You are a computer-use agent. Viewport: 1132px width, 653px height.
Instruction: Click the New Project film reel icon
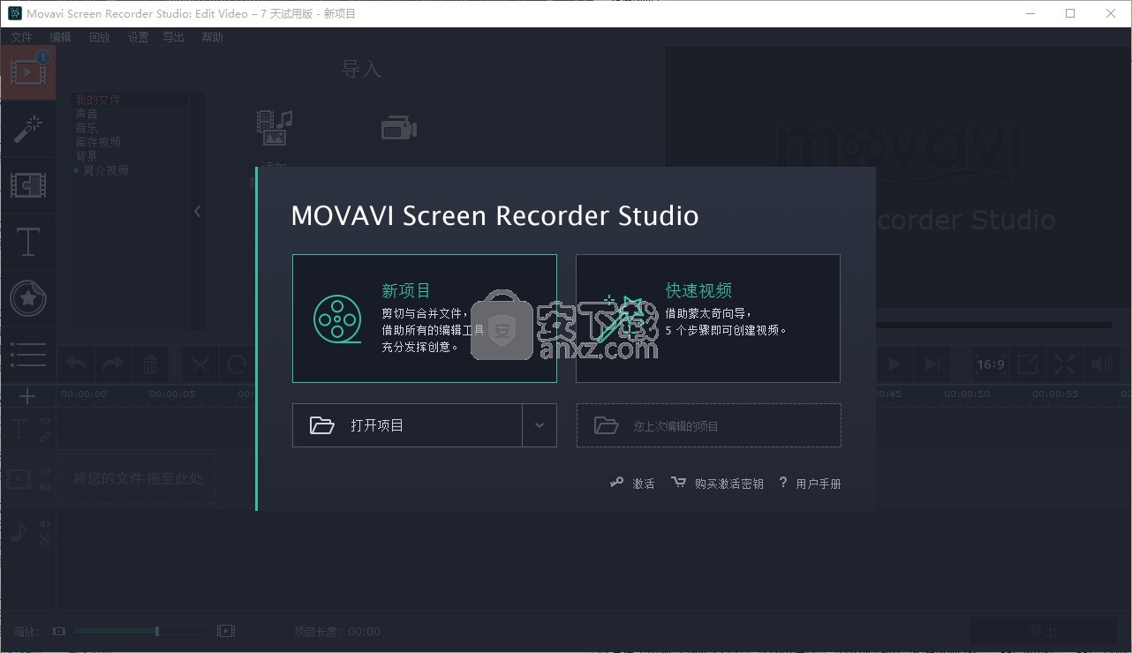pyautogui.click(x=337, y=319)
